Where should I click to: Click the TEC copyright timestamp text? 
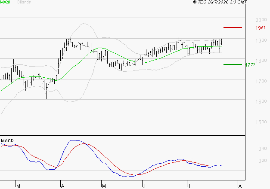(220, 2)
